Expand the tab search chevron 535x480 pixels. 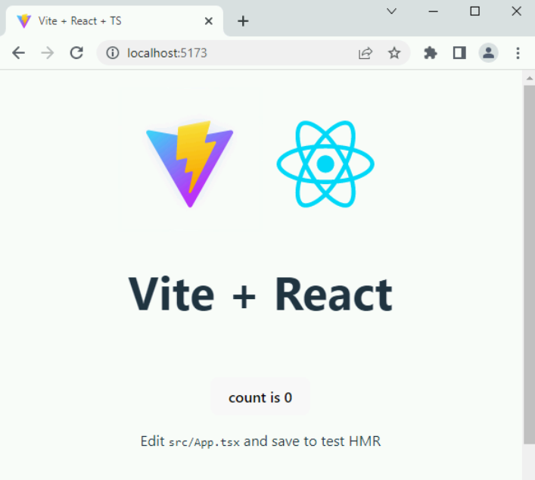click(391, 11)
